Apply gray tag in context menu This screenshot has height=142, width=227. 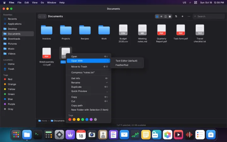click(x=96, y=119)
